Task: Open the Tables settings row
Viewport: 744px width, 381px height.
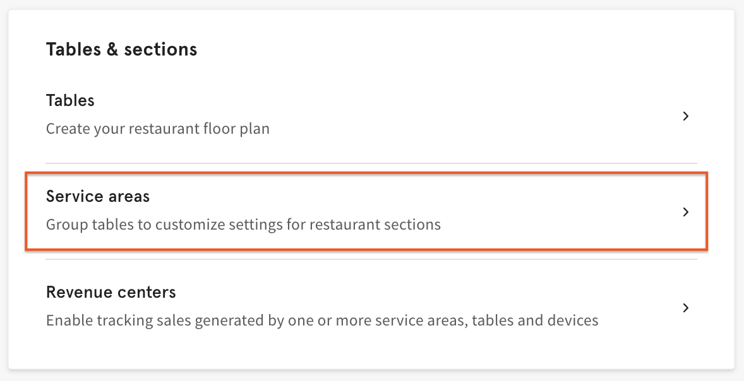Action: [x=366, y=114]
